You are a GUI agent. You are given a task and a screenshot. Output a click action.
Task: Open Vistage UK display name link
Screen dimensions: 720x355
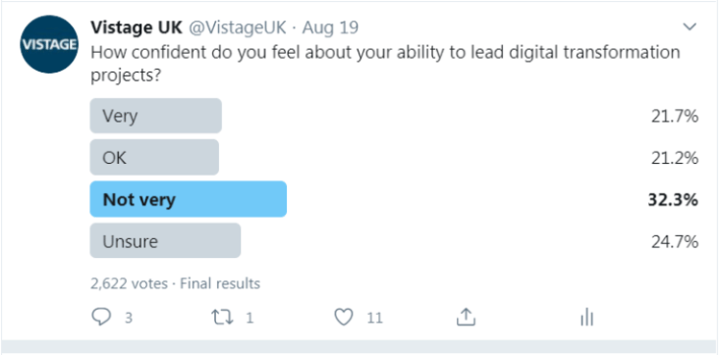[136, 28]
